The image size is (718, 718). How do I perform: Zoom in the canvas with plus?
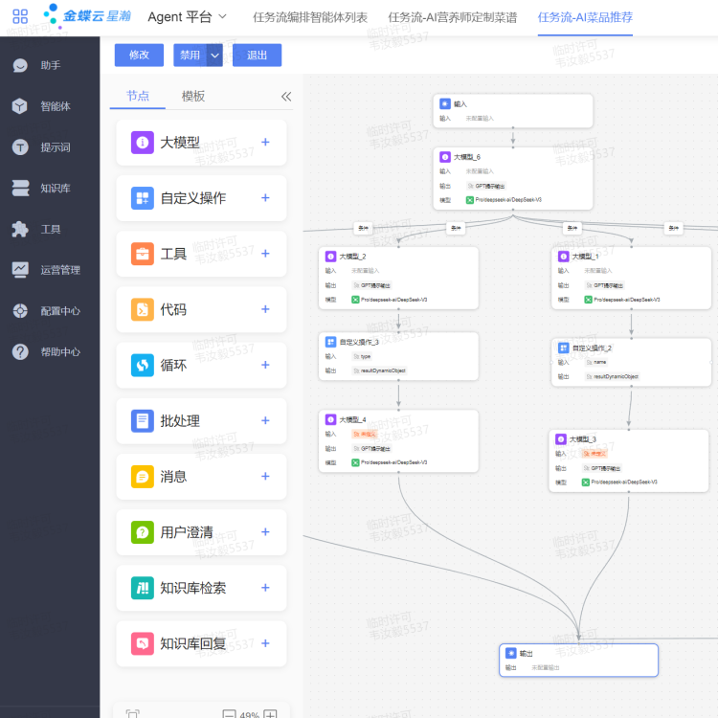click(x=270, y=714)
